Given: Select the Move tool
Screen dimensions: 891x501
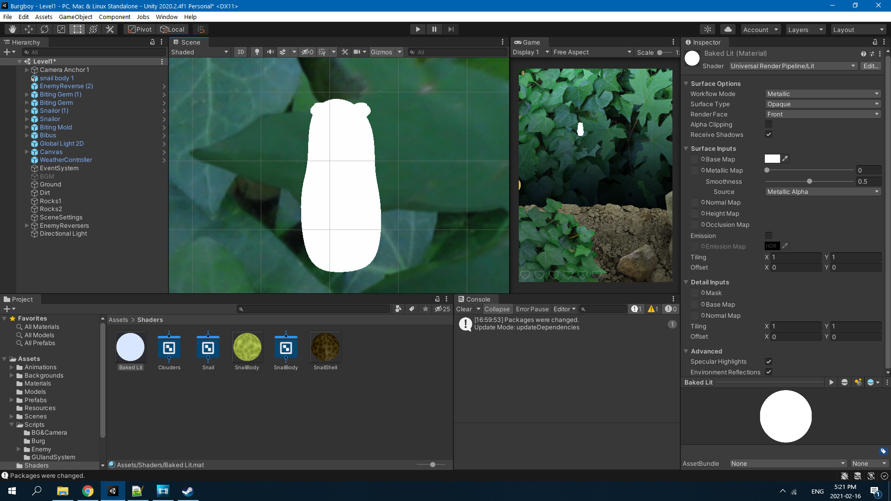Looking at the screenshot, I should 28,29.
